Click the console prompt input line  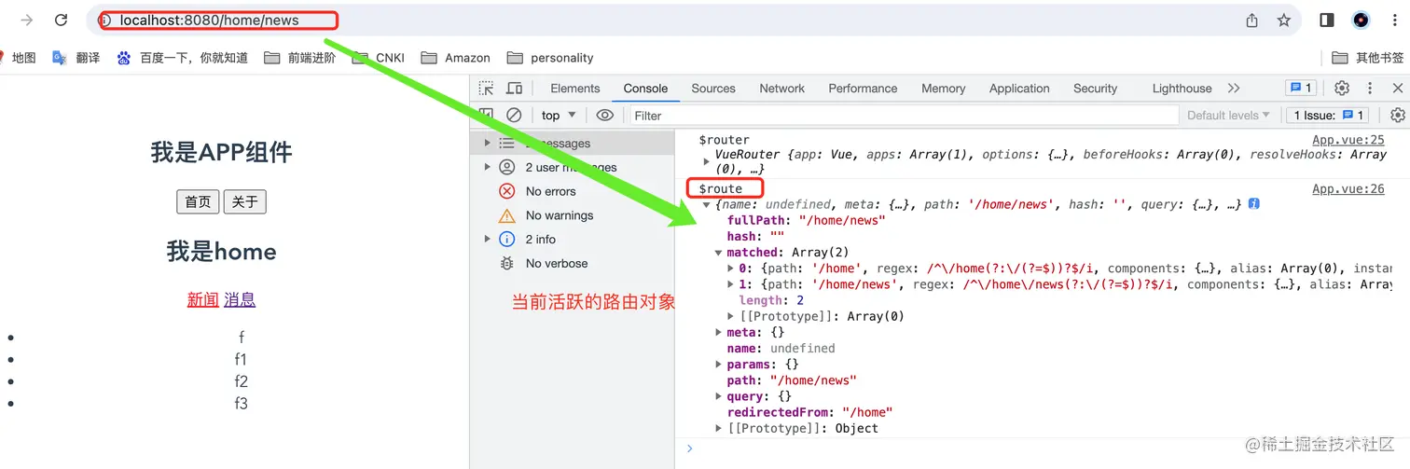click(x=1042, y=448)
